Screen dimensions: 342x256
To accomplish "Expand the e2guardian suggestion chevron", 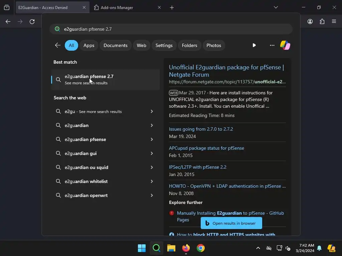I will point(152,125).
